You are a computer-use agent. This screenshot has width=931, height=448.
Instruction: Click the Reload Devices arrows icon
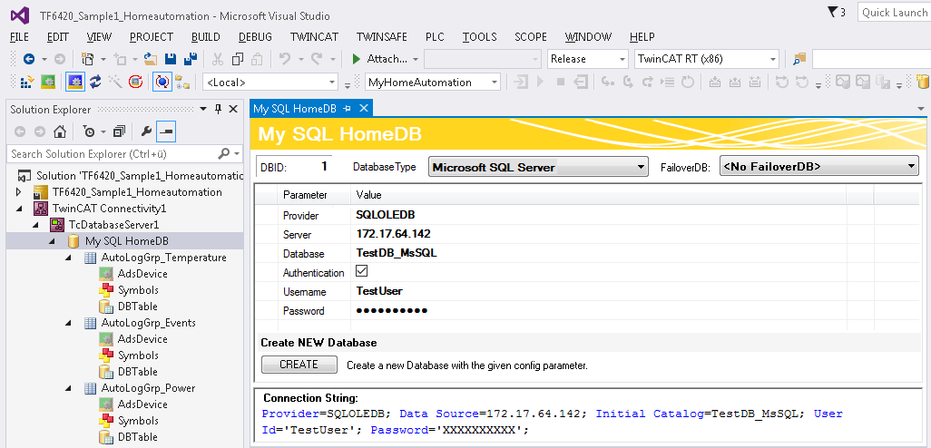pyautogui.click(x=95, y=82)
